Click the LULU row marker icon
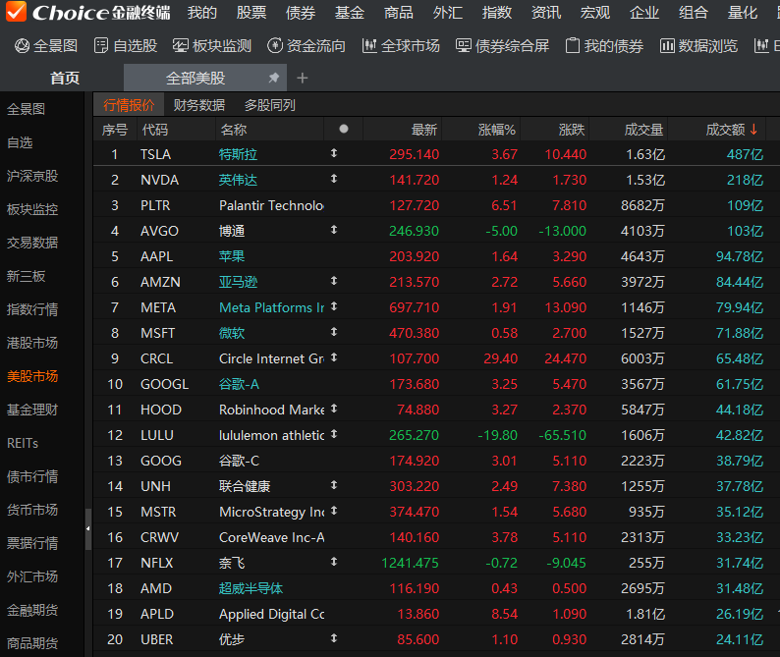The image size is (780, 657). (x=334, y=434)
